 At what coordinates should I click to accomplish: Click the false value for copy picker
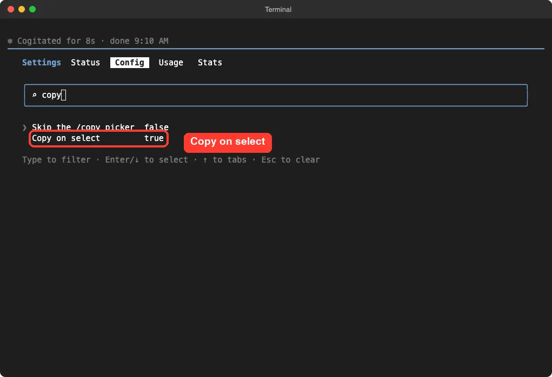click(x=156, y=127)
